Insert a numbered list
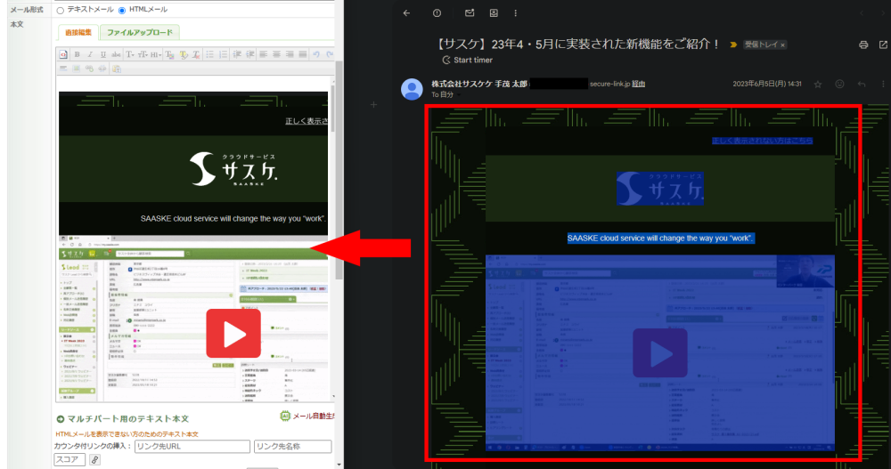The height and width of the screenshot is (469, 891). (x=224, y=54)
